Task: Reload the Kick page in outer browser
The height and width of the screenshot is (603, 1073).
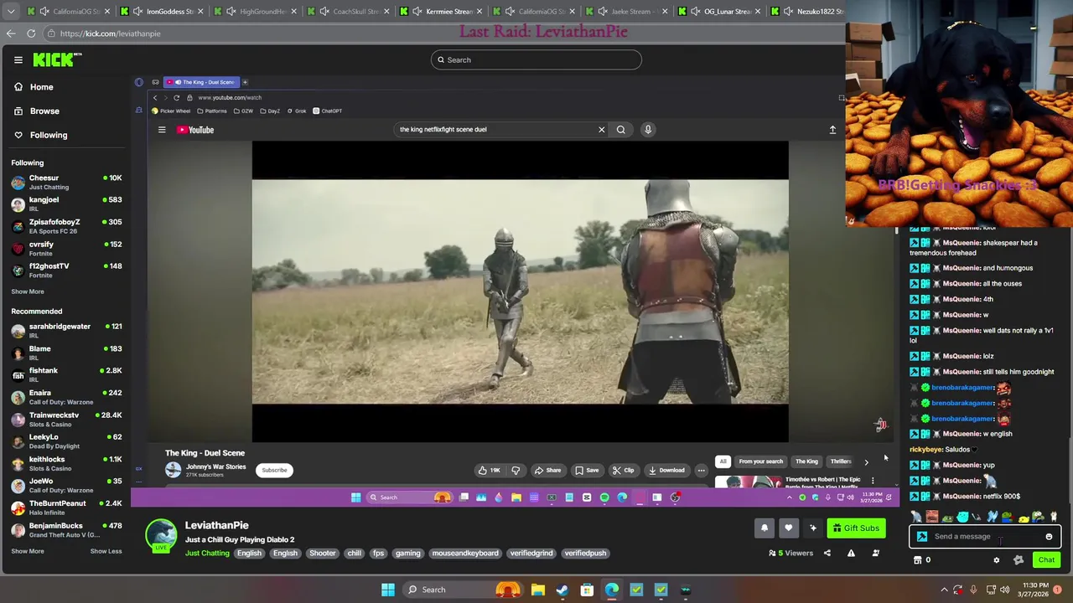Action: coord(31,33)
